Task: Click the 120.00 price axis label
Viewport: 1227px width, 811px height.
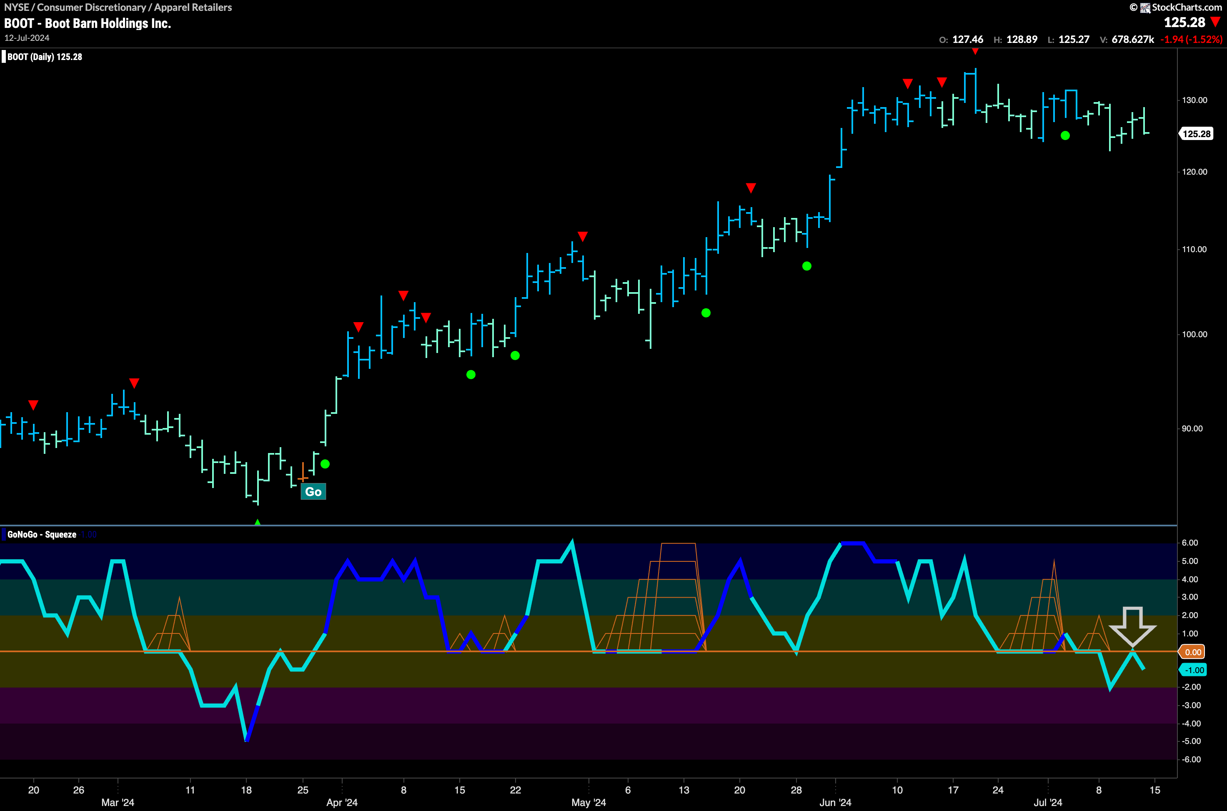Action: (x=1194, y=172)
